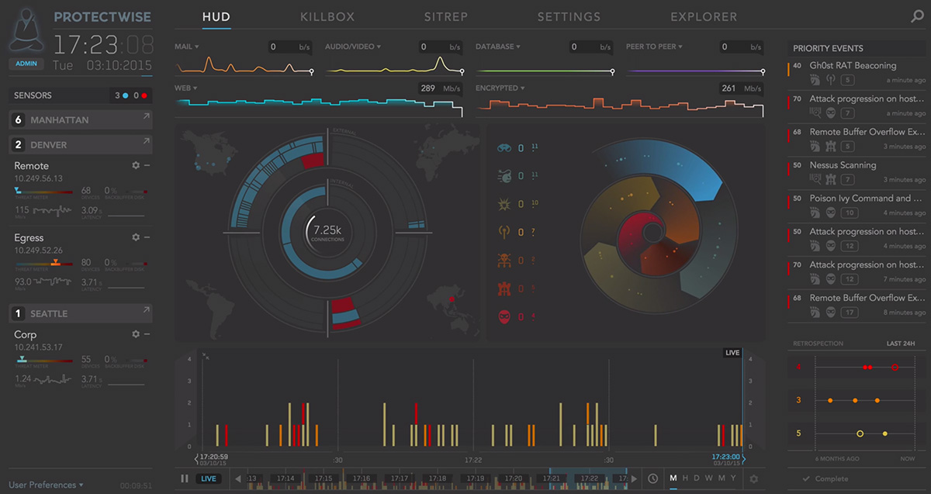
Task: Click fist icon under Gh0st RAT Beaconing
Action: point(815,80)
